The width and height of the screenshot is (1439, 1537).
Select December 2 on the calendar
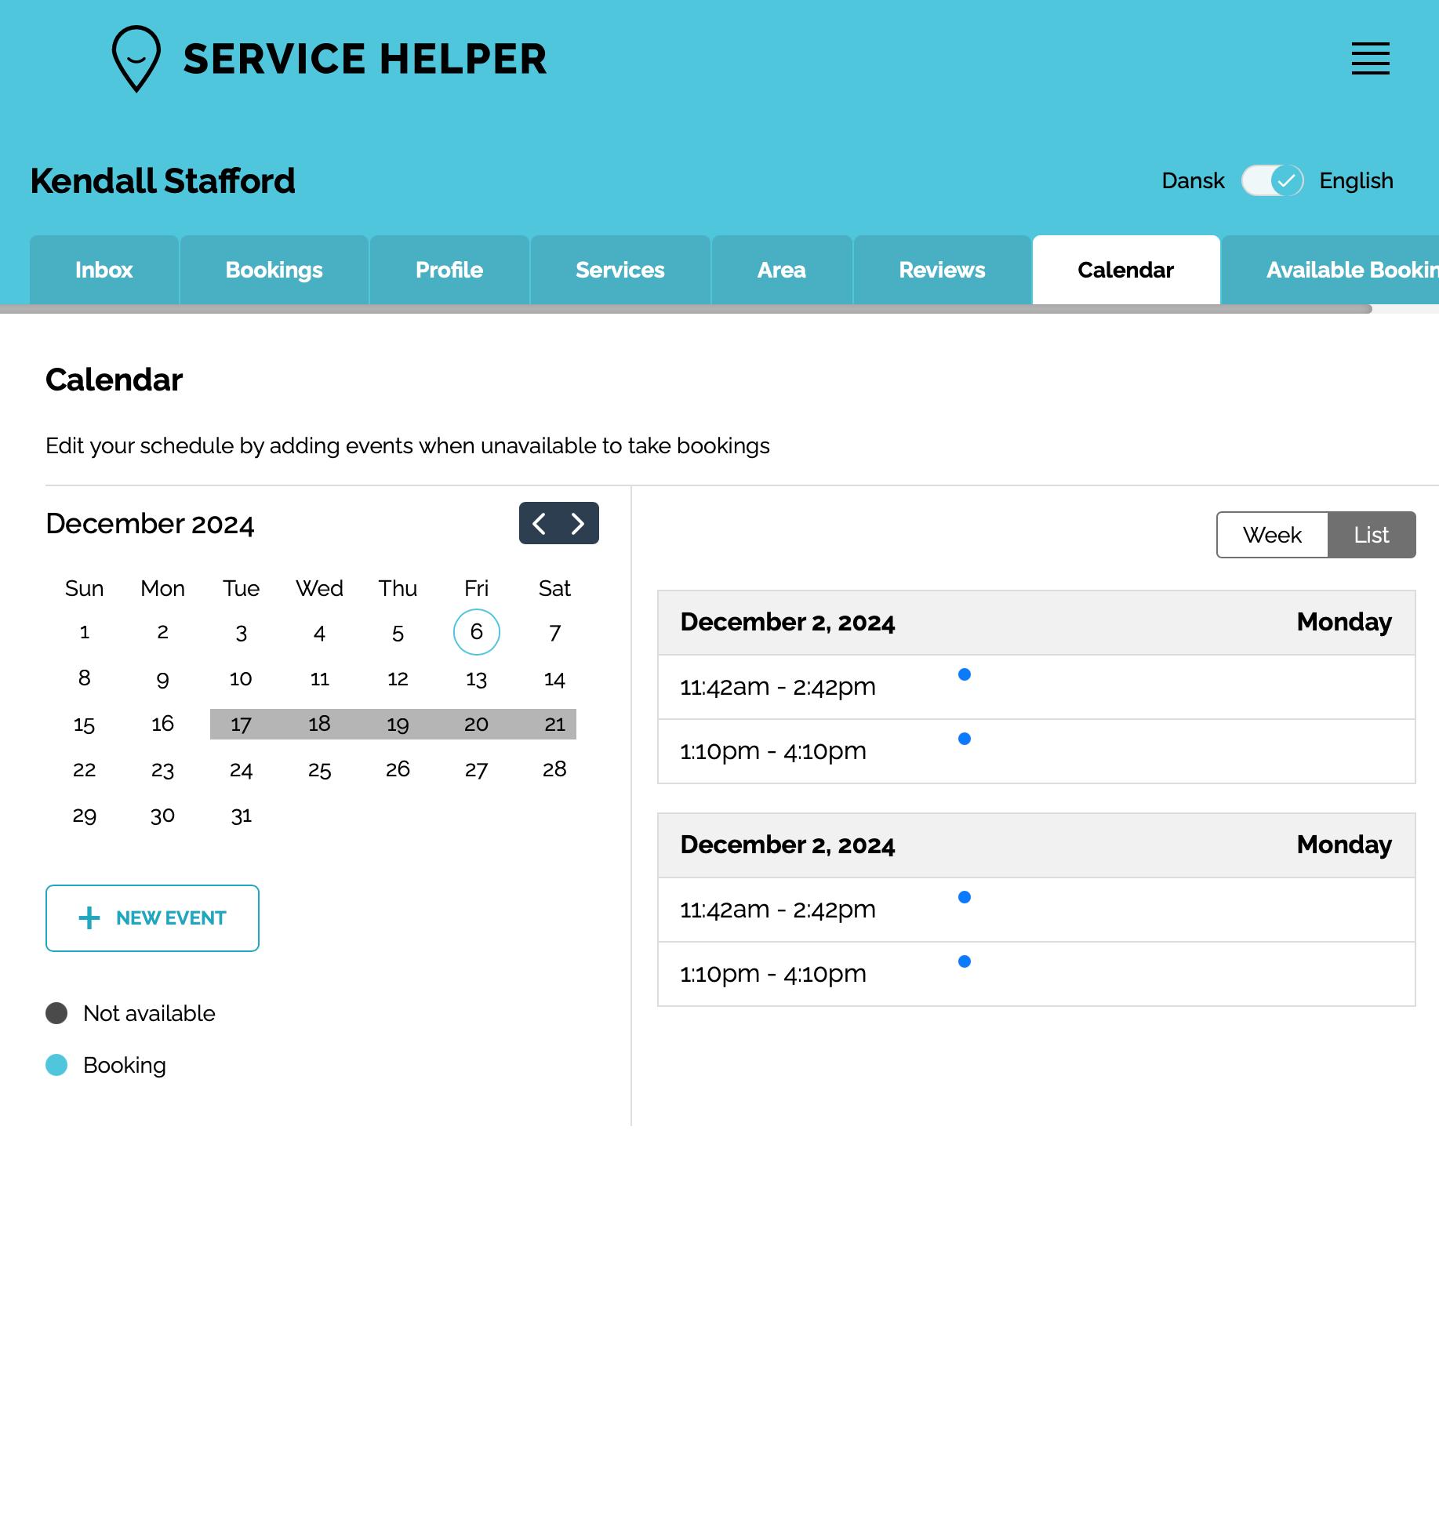pos(163,632)
